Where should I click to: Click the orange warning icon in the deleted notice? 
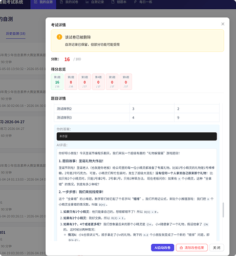(x=59, y=37)
